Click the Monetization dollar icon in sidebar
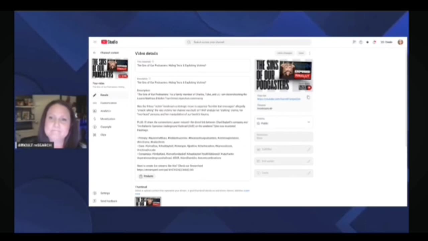428x241 pixels. 95,119
